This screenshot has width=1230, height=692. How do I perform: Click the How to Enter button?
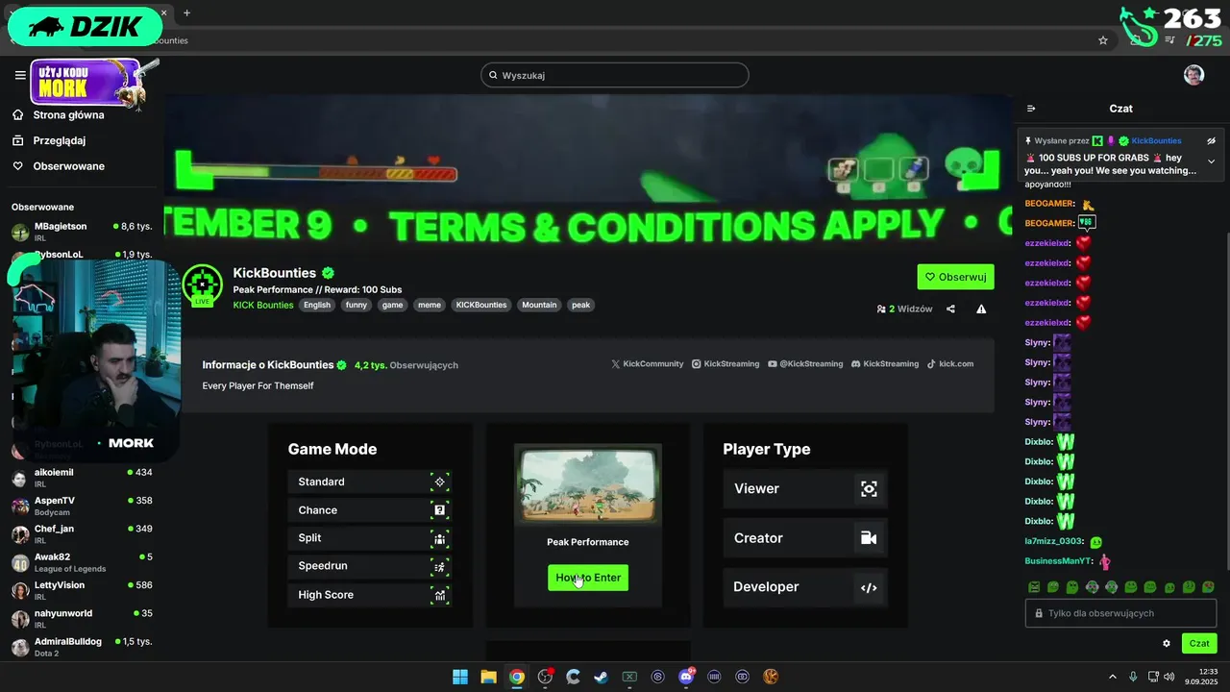pos(588,578)
